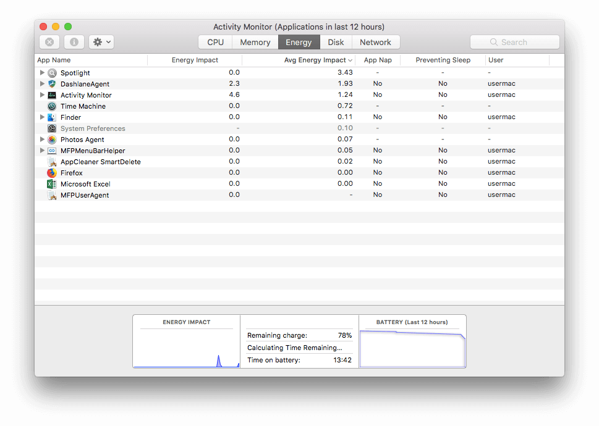Select the Photos Agent row name

82,140
